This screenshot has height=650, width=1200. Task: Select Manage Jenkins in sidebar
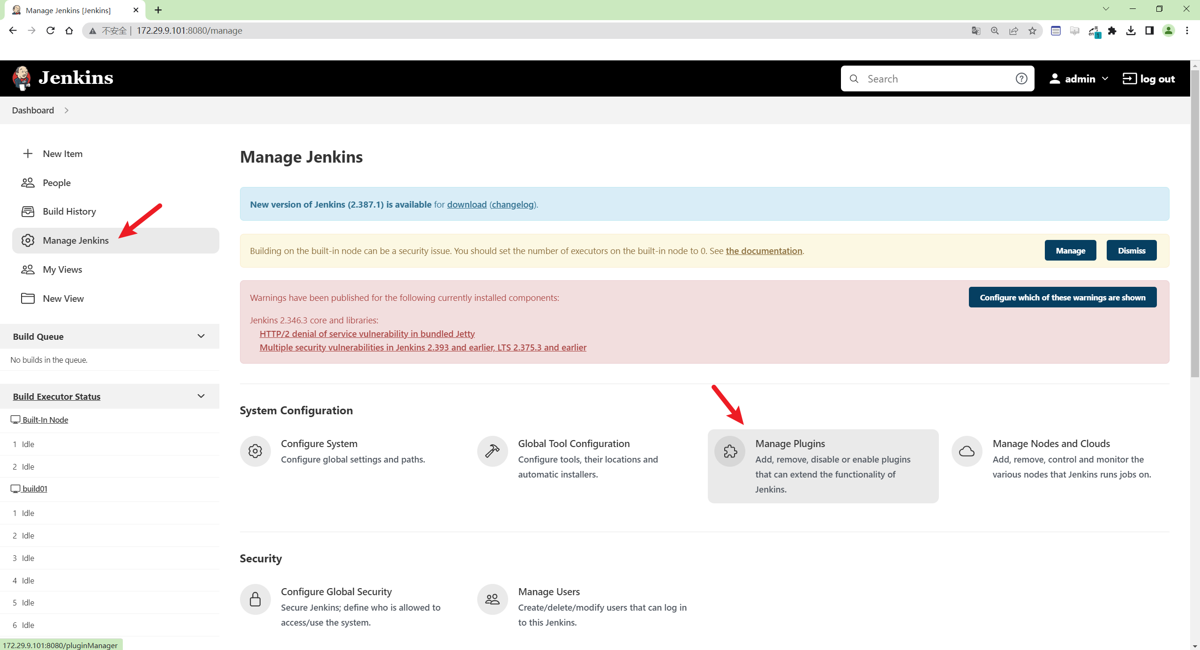[116, 240]
